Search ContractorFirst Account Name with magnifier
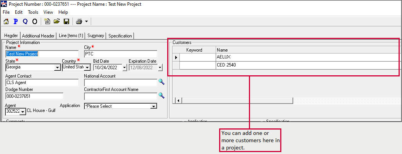Screen dimensions: 402x154 tap(161, 96)
